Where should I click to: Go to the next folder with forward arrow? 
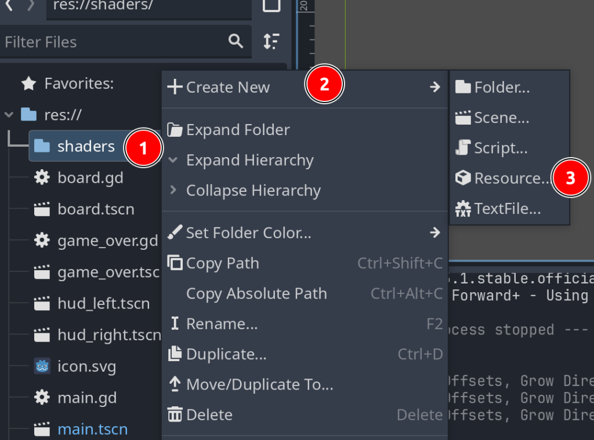(x=31, y=6)
